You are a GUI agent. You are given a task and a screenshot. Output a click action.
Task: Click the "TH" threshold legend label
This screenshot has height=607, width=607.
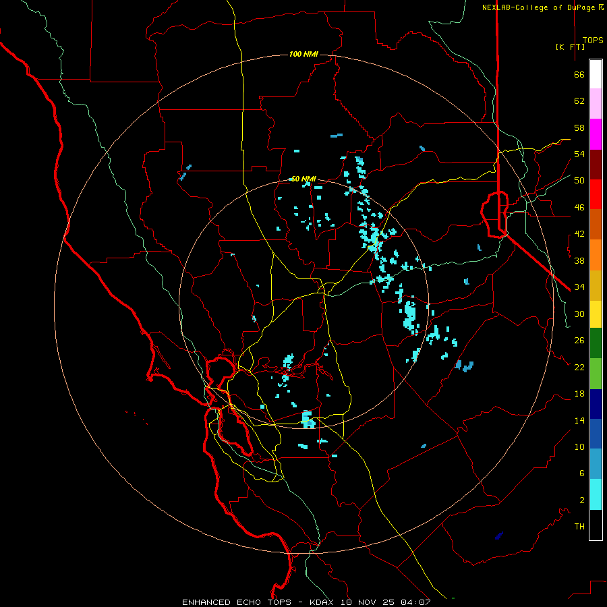579,527
